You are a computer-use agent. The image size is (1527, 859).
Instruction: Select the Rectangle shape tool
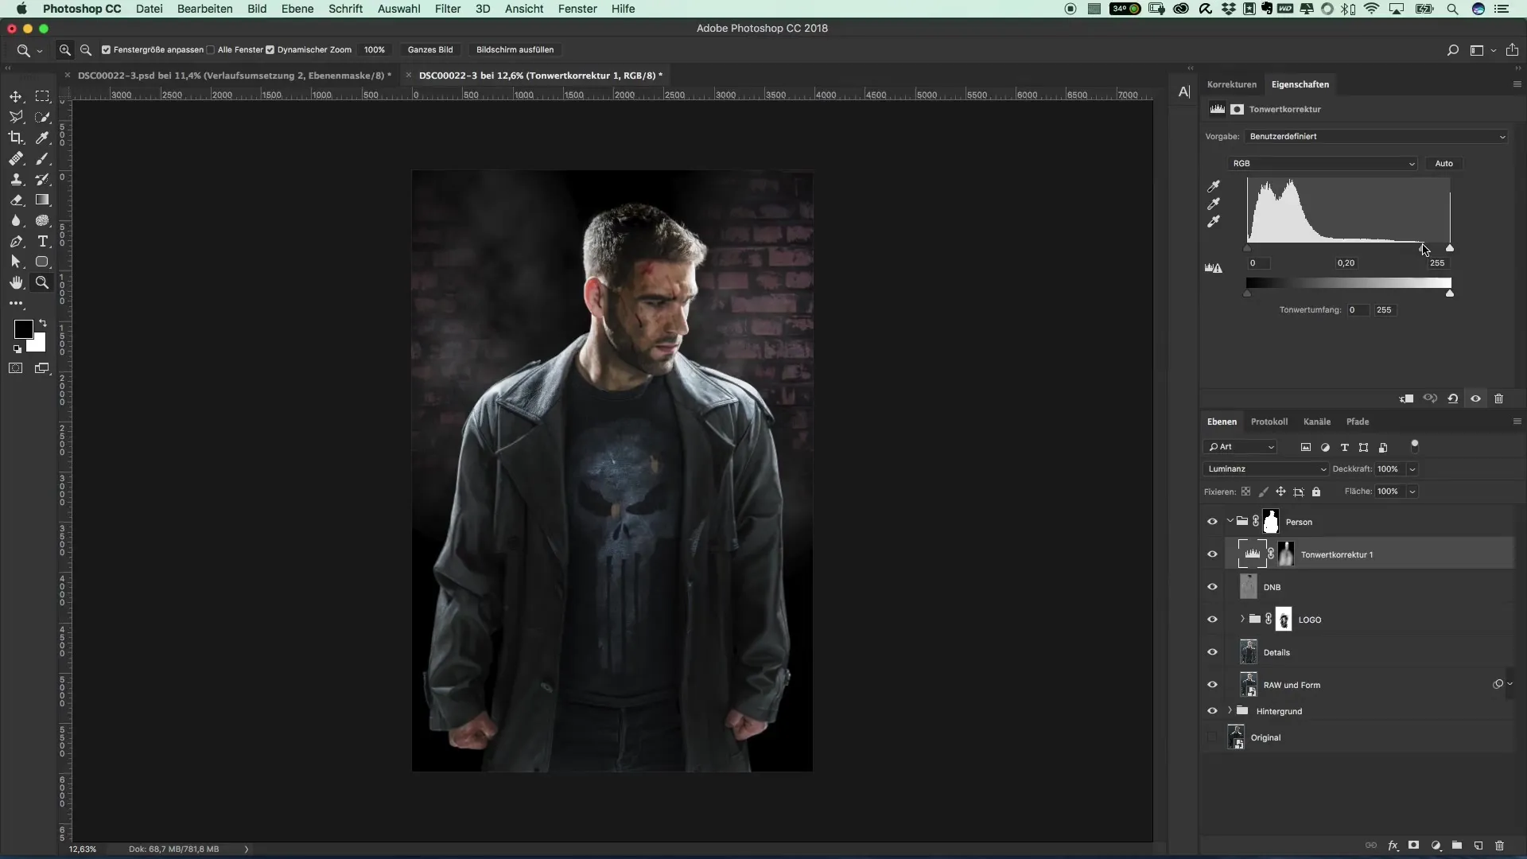click(42, 262)
